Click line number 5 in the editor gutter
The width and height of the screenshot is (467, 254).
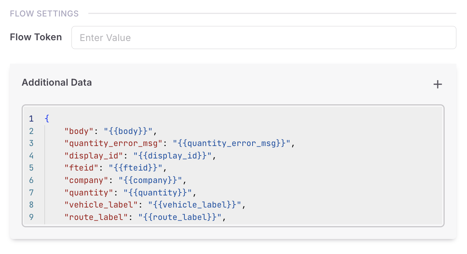(31, 168)
